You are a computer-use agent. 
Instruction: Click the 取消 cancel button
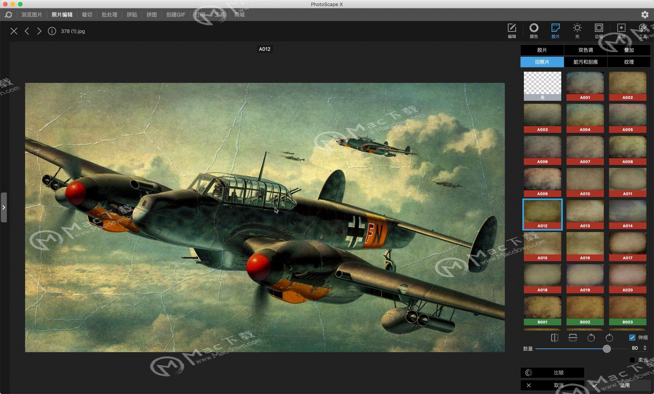click(552, 385)
